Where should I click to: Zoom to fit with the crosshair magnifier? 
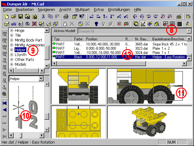[x=4, y=94]
